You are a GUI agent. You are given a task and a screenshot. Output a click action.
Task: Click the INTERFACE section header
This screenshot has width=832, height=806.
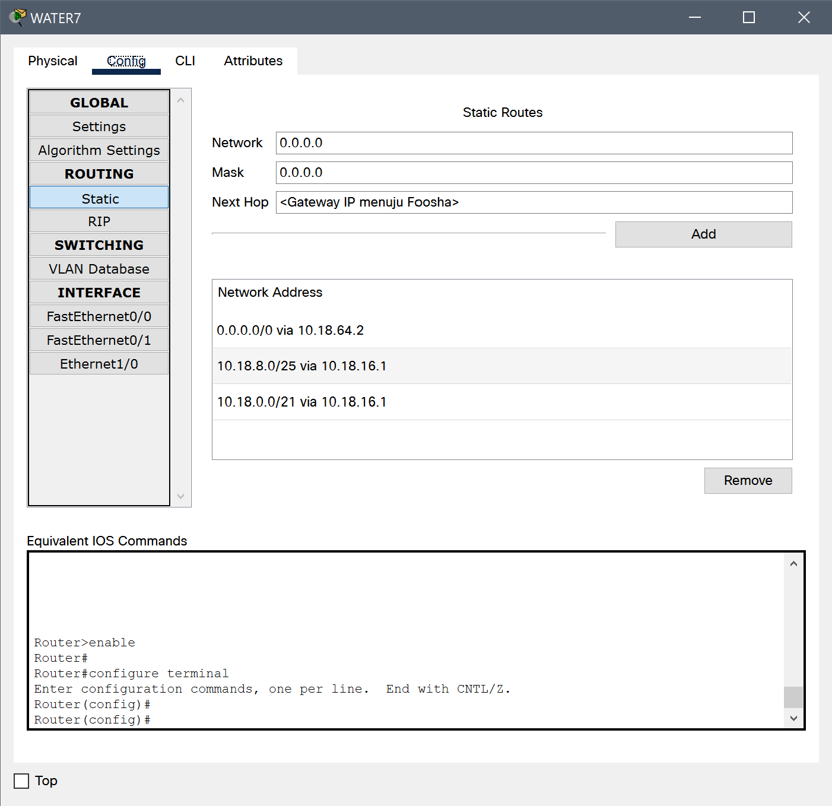(x=99, y=293)
